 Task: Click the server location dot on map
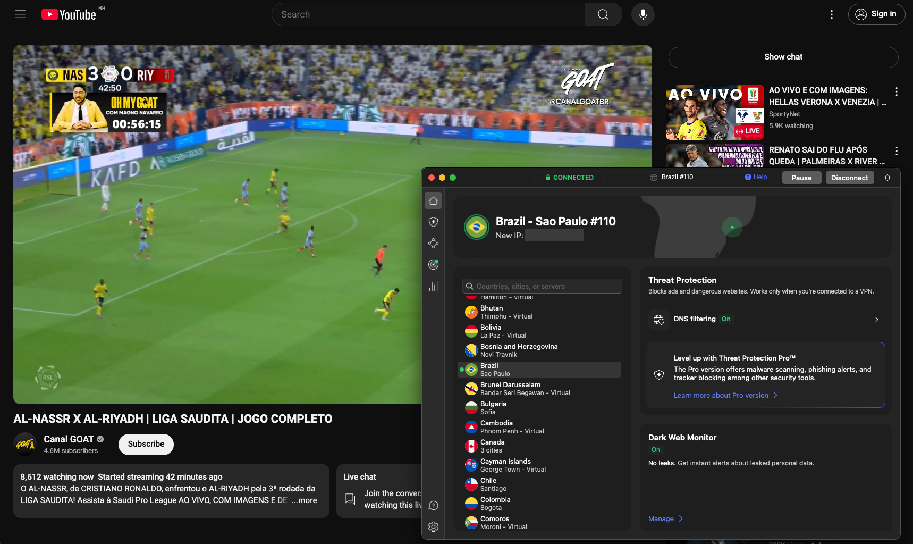(732, 227)
